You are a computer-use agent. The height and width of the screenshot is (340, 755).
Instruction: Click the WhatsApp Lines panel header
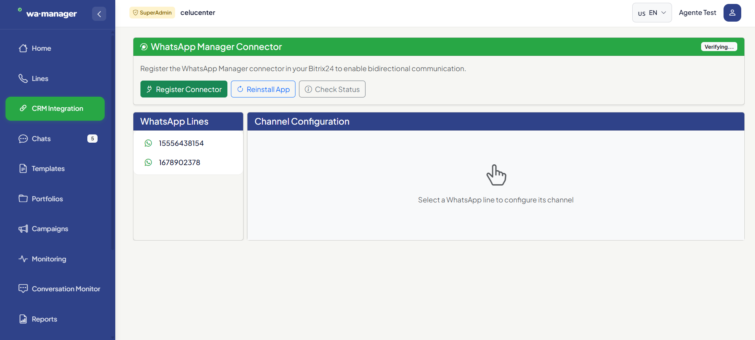pyautogui.click(x=188, y=121)
